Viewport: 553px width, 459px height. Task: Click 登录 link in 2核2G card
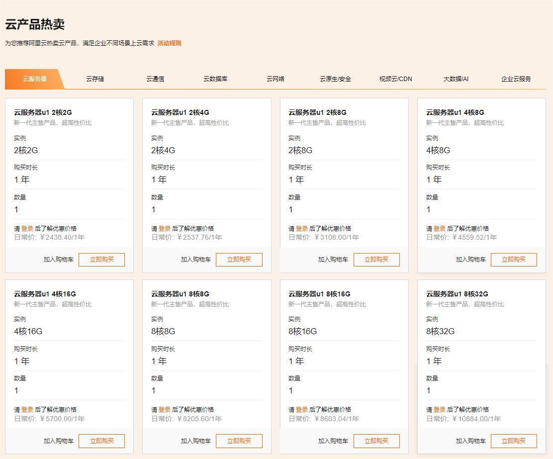[x=27, y=229]
